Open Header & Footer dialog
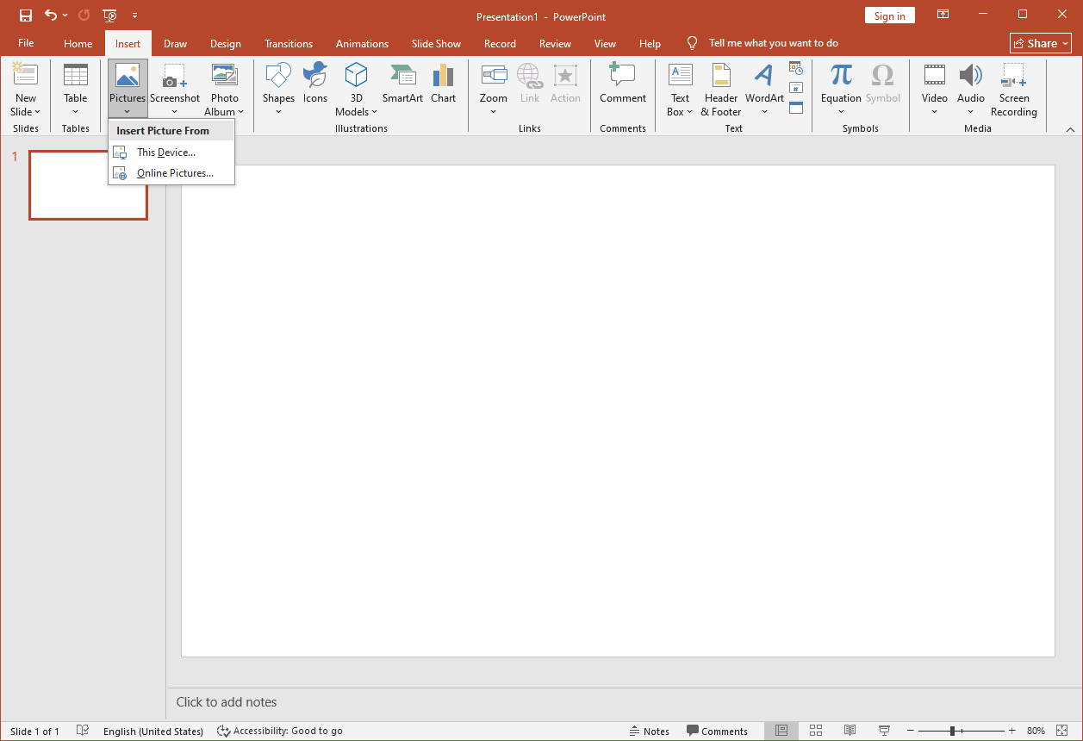1083x741 pixels. click(720, 90)
